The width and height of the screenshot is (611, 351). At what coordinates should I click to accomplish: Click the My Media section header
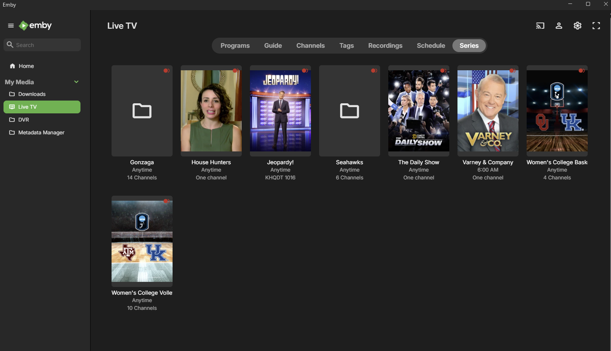coord(19,82)
